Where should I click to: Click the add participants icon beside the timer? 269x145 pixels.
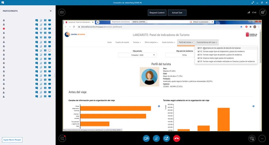[263, 12]
